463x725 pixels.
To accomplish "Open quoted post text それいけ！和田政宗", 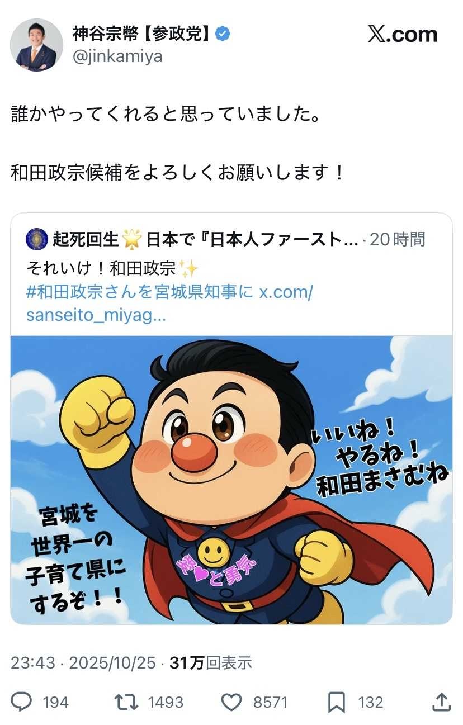I will click(101, 269).
